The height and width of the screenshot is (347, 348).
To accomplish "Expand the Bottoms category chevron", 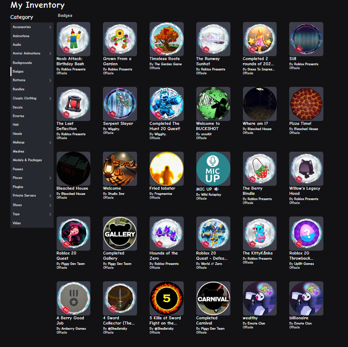I will point(50,80).
